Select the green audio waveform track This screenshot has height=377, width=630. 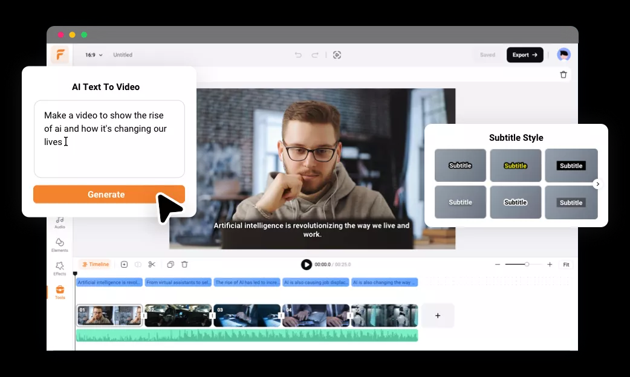pyautogui.click(x=247, y=335)
